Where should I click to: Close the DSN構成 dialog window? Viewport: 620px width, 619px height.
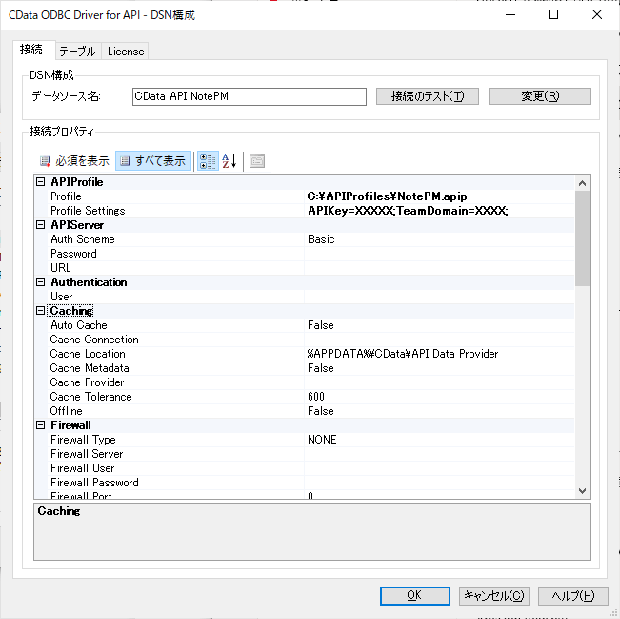click(597, 14)
